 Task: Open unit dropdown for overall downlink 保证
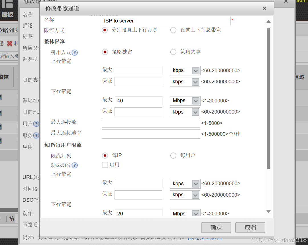185,112
